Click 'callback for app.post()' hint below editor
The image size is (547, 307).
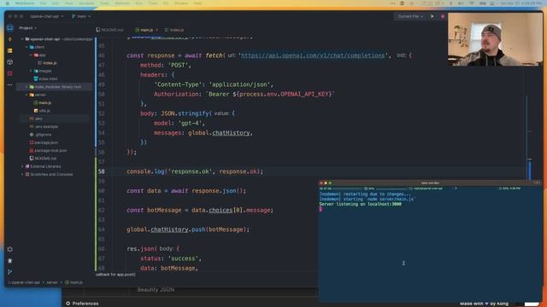click(115, 275)
